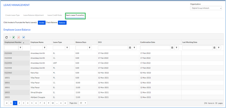The image size is (226, 108).
Task: Open the Page size dropdown
Action: (83, 103)
